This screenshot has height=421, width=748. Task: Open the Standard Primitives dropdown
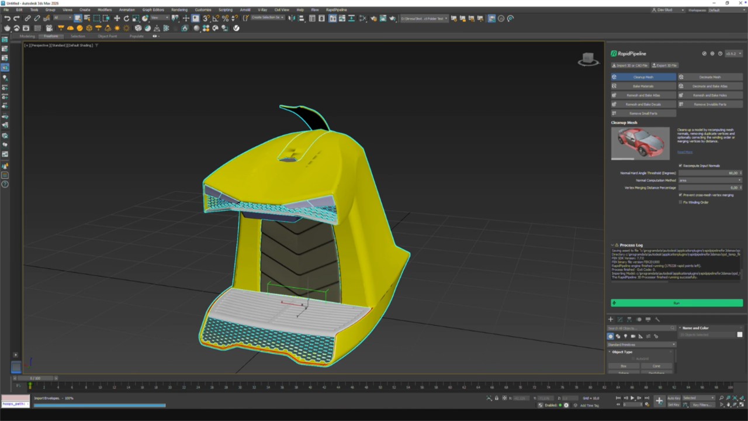[x=642, y=344]
